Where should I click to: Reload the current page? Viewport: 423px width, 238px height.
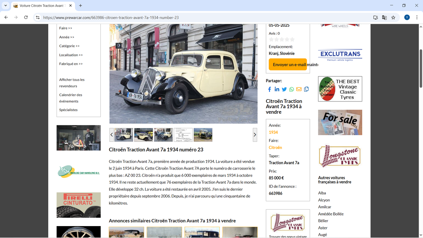[x=26, y=17]
